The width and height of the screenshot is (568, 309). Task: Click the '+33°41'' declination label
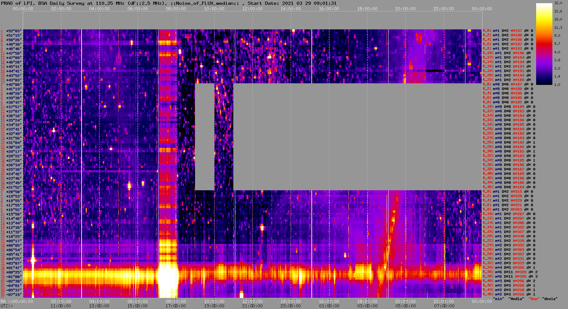point(14,129)
